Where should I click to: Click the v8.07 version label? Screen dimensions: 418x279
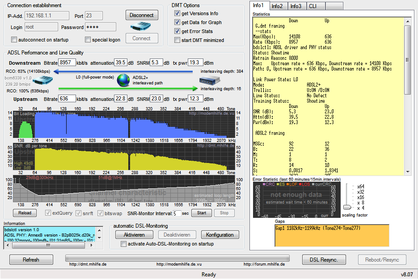(x=407, y=275)
